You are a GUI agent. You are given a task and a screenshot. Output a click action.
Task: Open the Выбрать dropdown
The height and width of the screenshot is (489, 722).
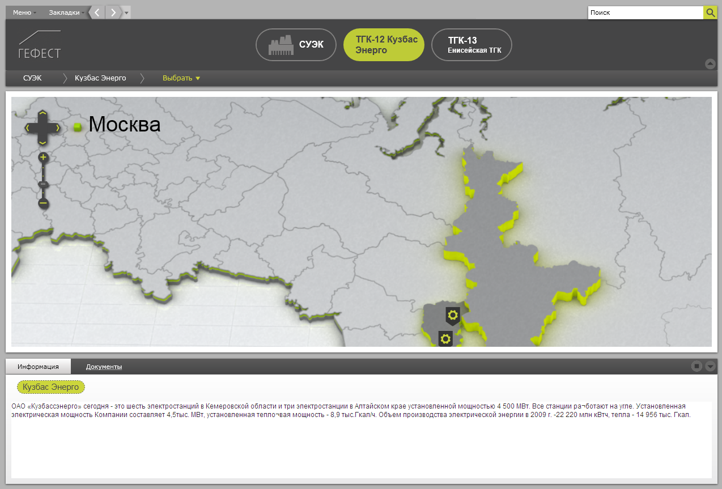[181, 78]
